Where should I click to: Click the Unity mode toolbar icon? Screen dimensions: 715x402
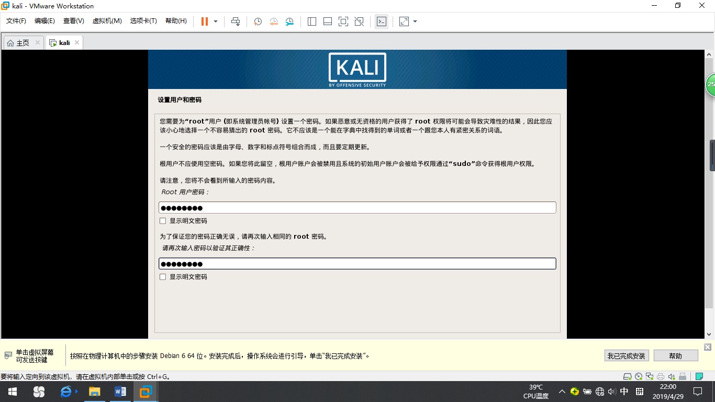pyautogui.click(x=359, y=21)
